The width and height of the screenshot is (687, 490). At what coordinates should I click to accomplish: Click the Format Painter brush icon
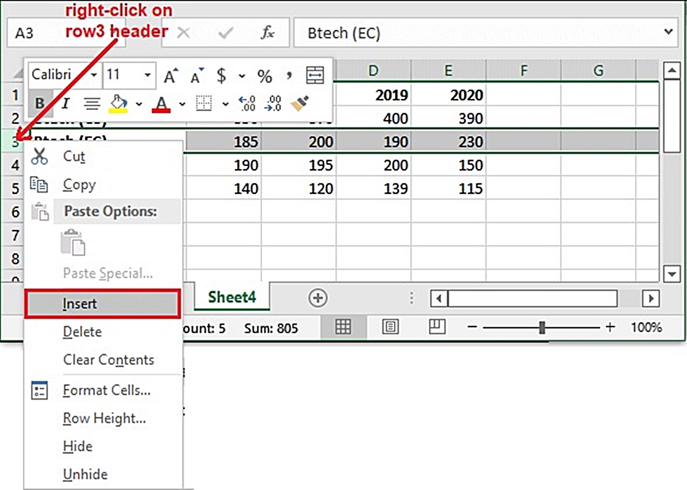[299, 103]
